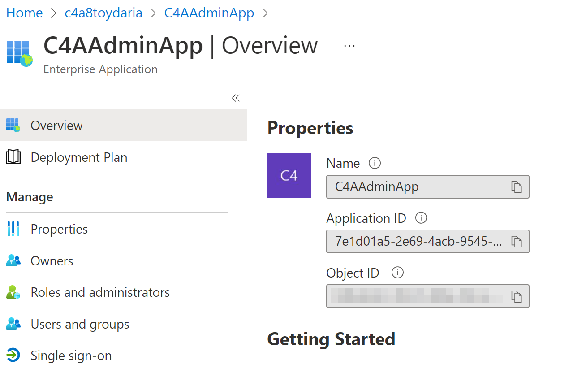Open the ellipsis more options menu
Screen dimensions: 586x373
(x=349, y=46)
